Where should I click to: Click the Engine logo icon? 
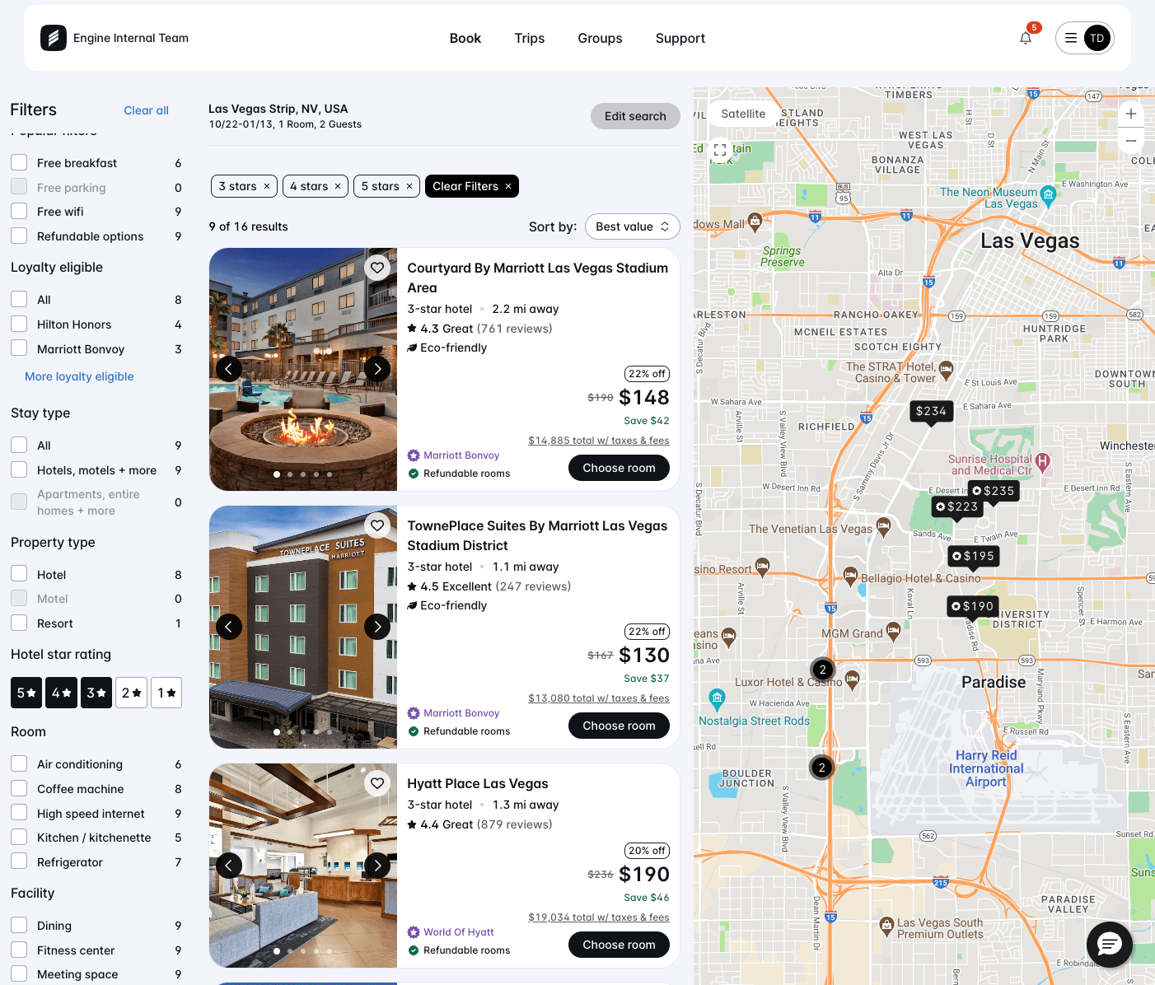[x=54, y=38]
